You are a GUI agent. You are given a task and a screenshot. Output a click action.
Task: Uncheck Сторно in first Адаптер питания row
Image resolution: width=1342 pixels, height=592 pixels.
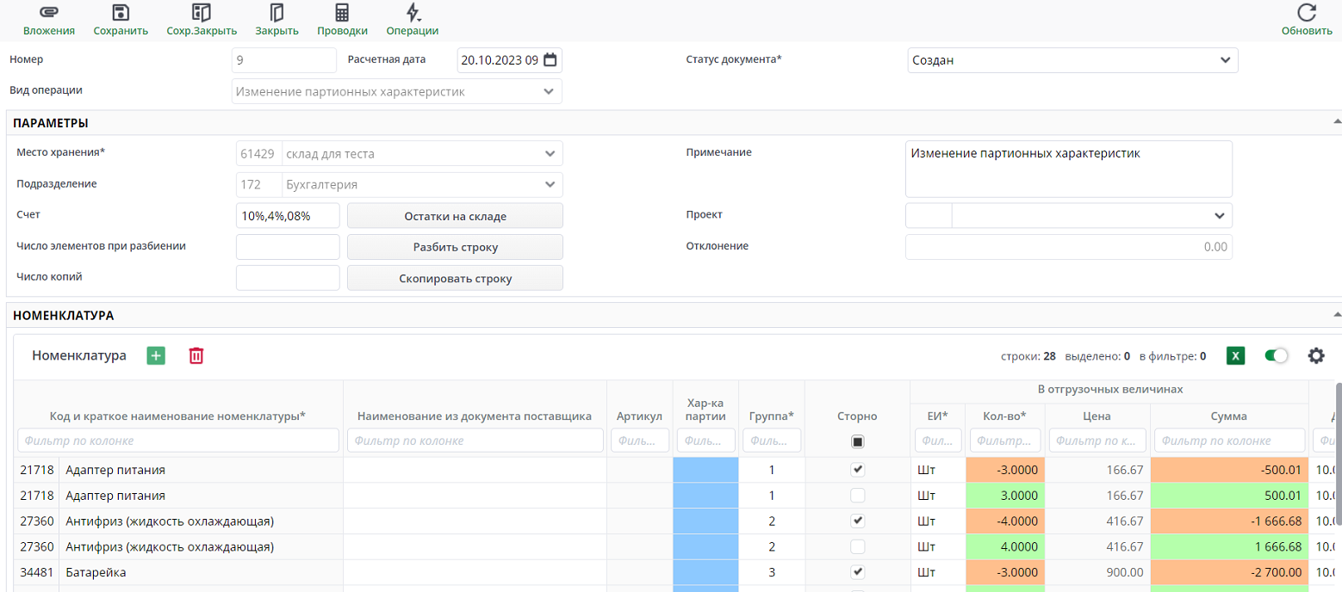(x=857, y=470)
